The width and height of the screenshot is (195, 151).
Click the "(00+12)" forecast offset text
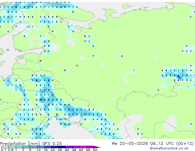[185, 144]
